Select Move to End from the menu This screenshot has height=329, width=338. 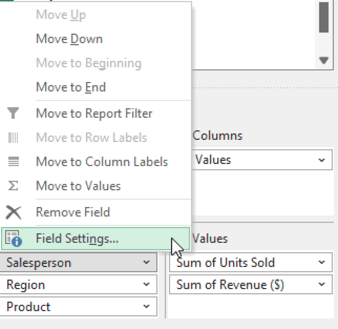click(70, 87)
